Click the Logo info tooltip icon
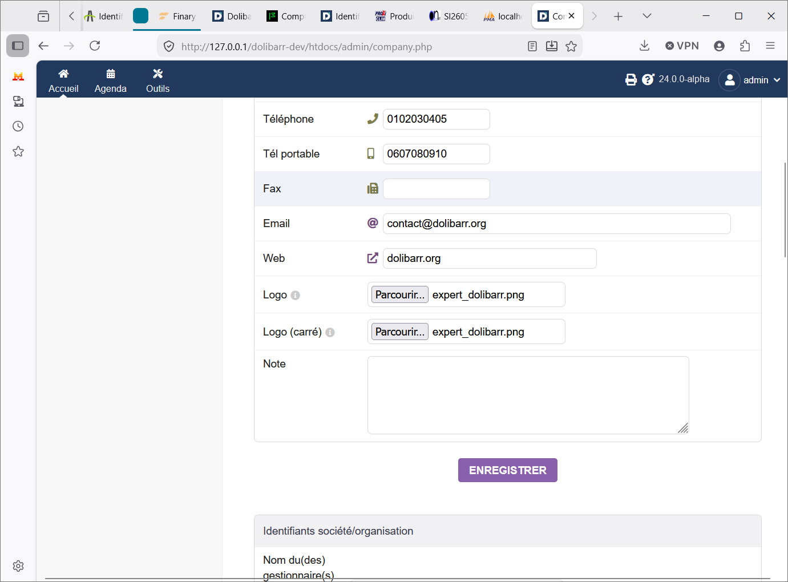This screenshot has width=788, height=582. point(295,295)
